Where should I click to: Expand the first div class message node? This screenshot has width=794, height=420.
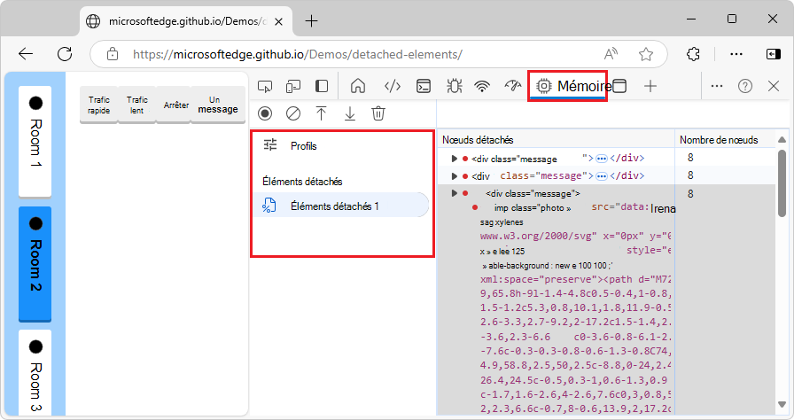[455, 159]
